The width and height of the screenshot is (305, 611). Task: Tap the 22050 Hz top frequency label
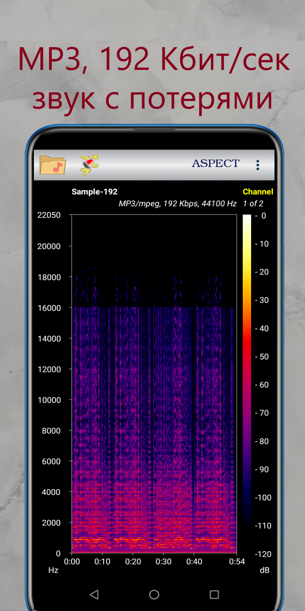pyautogui.click(x=49, y=215)
